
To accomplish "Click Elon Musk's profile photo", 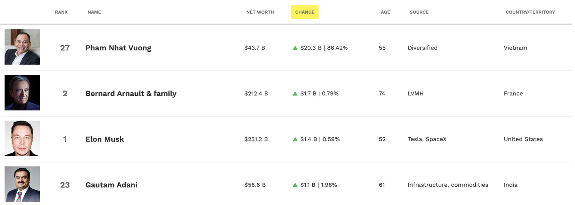I will [22, 138].
